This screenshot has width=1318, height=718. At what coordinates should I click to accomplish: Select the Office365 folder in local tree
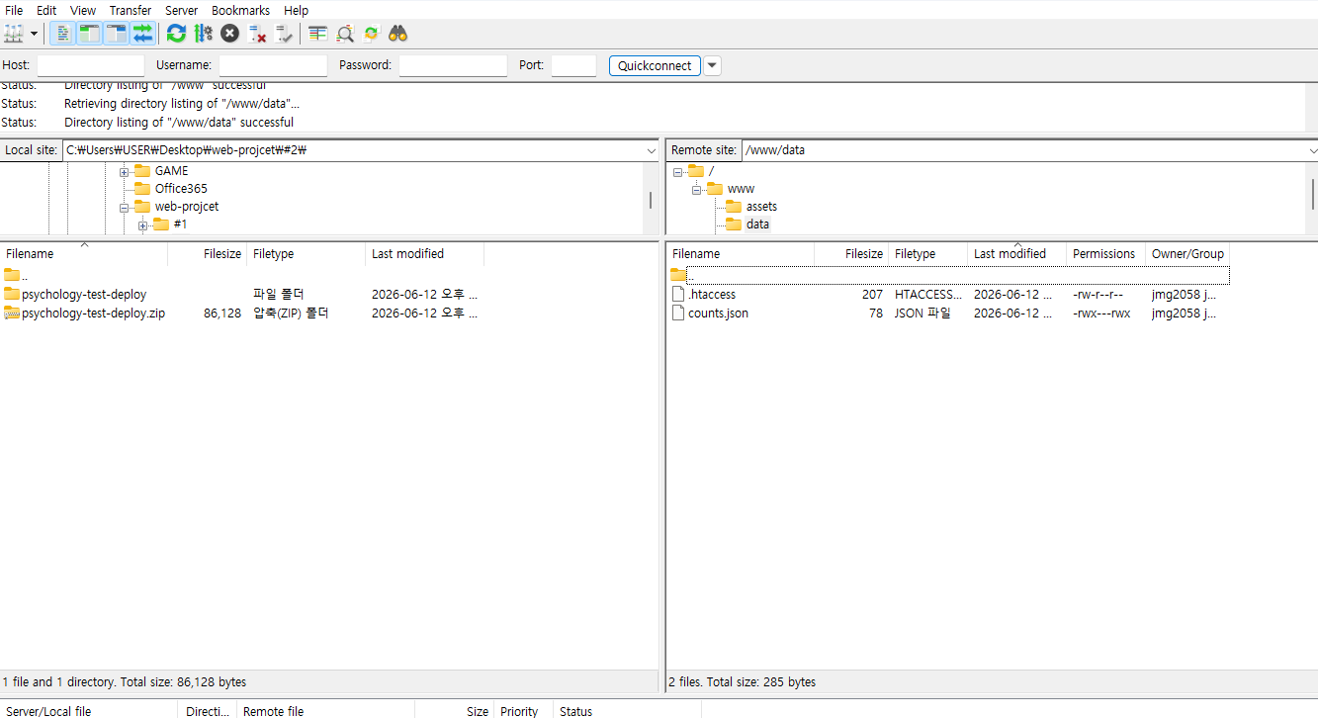(x=181, y=189)
